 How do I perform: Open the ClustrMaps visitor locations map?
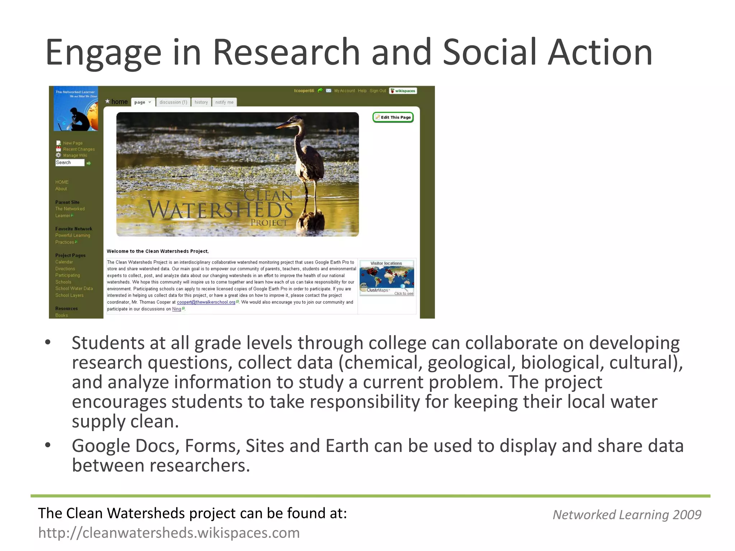387,278
